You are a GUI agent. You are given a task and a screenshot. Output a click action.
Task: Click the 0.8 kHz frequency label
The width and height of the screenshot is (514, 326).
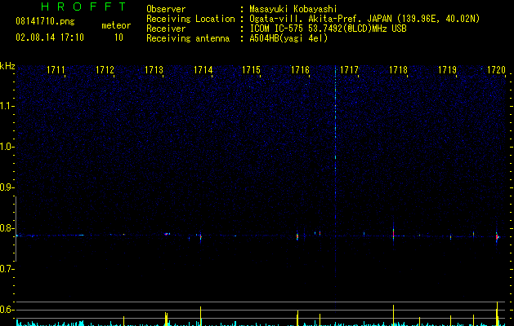click(x=7, y=228)
